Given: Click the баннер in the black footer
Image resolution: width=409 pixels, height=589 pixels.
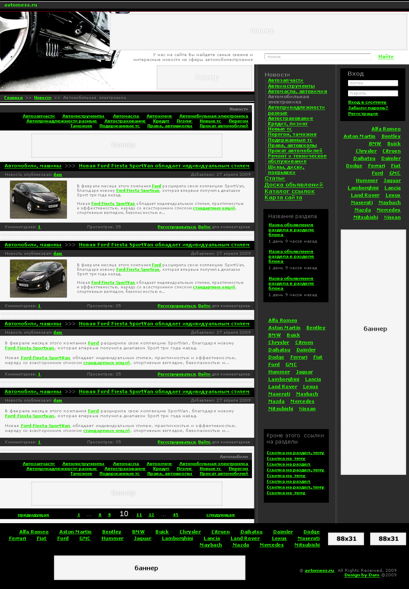Looking at the screenshot, I should 150,568.
